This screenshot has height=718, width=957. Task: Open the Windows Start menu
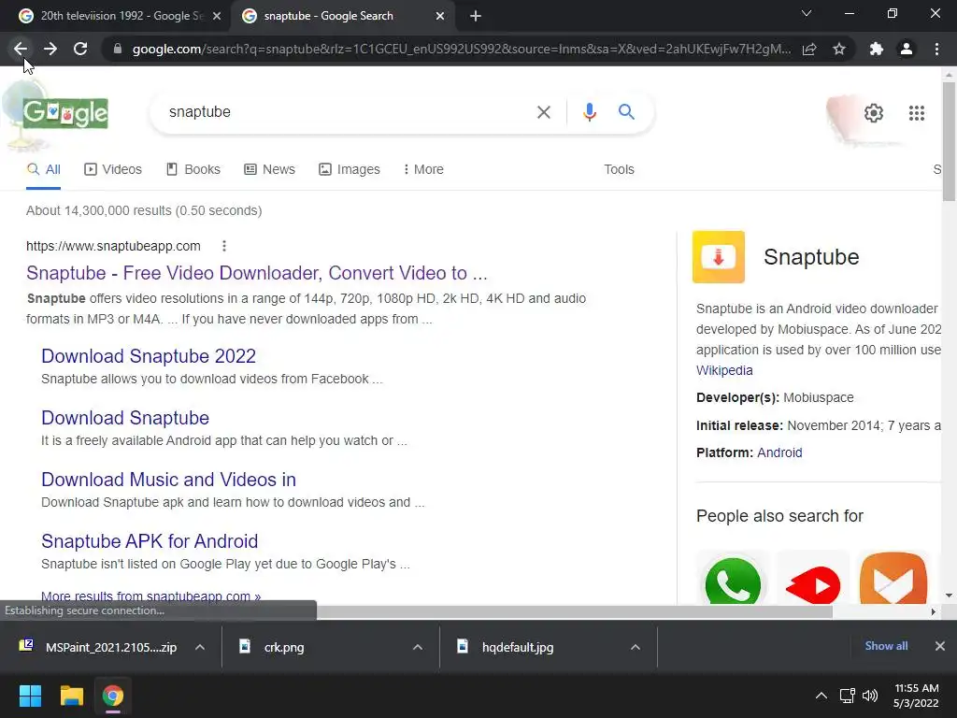[30, 696]
